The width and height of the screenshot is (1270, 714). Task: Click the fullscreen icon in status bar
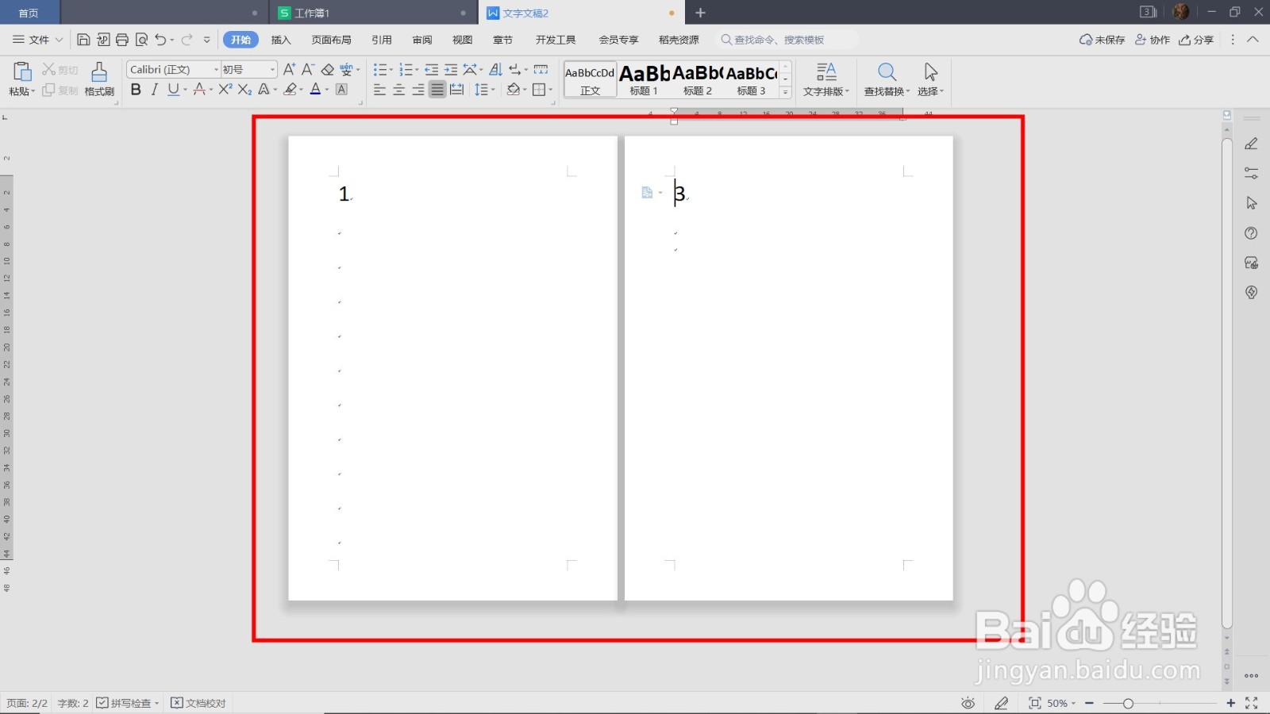1252,703
